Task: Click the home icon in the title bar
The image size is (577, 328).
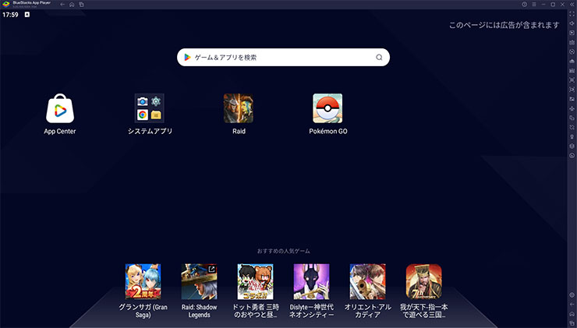Action: pos(72,5)
